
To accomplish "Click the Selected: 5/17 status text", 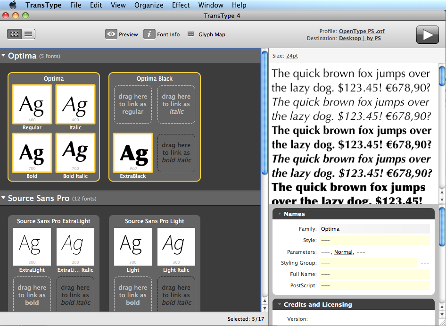I will 246,319.
